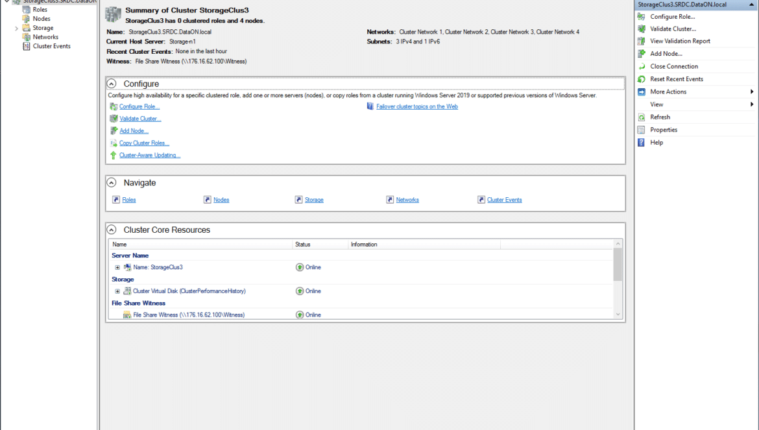Click the View Validation Report icon

click(x=642, y=41)
